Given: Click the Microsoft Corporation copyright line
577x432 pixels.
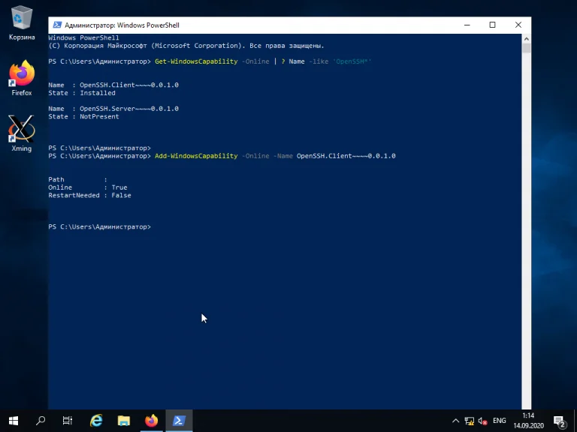Looking at the screenshot, I should click(x=186, y=46).
